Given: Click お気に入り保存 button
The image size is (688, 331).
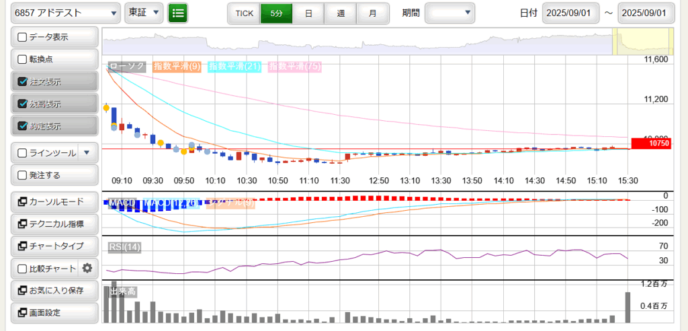Looking at the screenshot, I should click(54, 291).
